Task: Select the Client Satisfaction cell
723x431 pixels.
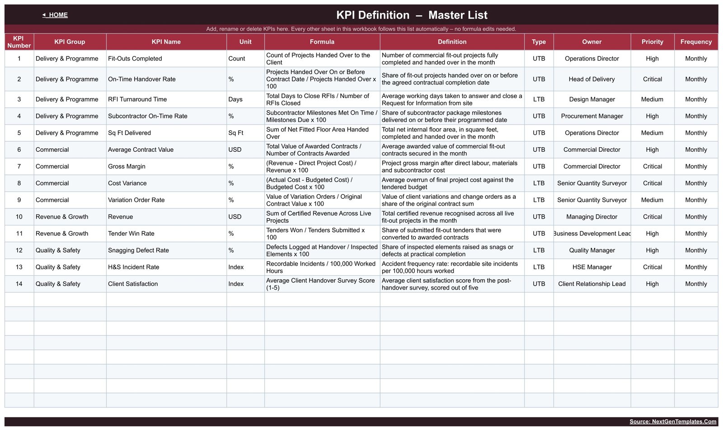Action: point(166,284)
